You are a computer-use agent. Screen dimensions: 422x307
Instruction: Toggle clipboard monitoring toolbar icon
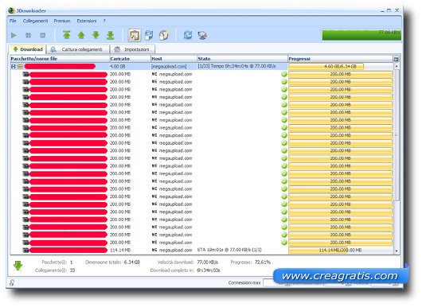(135, 35)
